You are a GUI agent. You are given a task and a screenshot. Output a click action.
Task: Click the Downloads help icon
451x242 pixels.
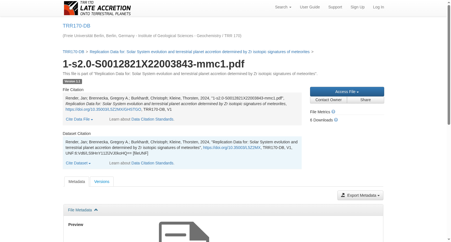pos(336,120)
